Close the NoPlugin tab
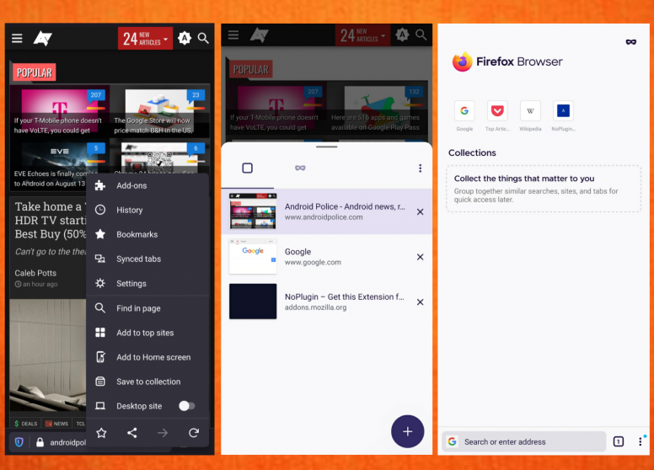 point(420,302)
